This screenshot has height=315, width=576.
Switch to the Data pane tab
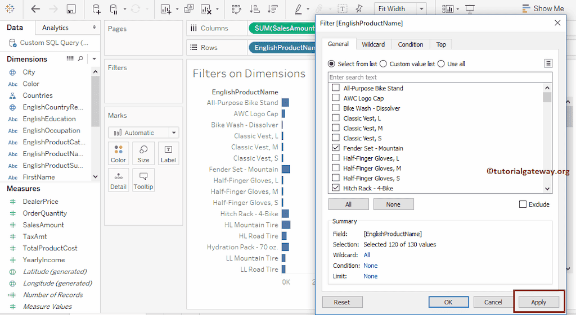point(15,28)
